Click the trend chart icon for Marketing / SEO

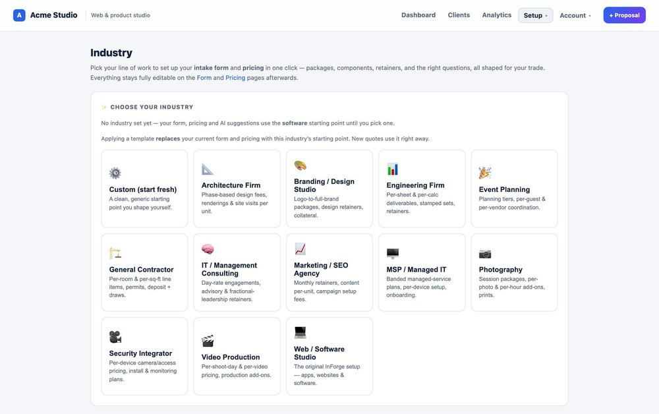[x=300, y=249]
